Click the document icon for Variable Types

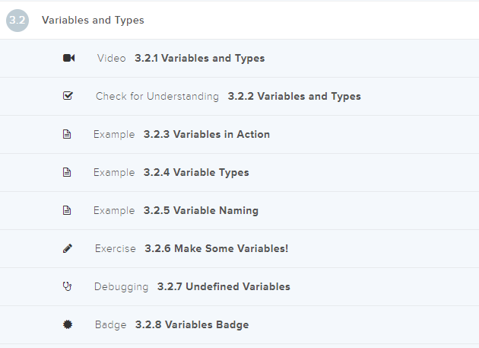[67, 172]
